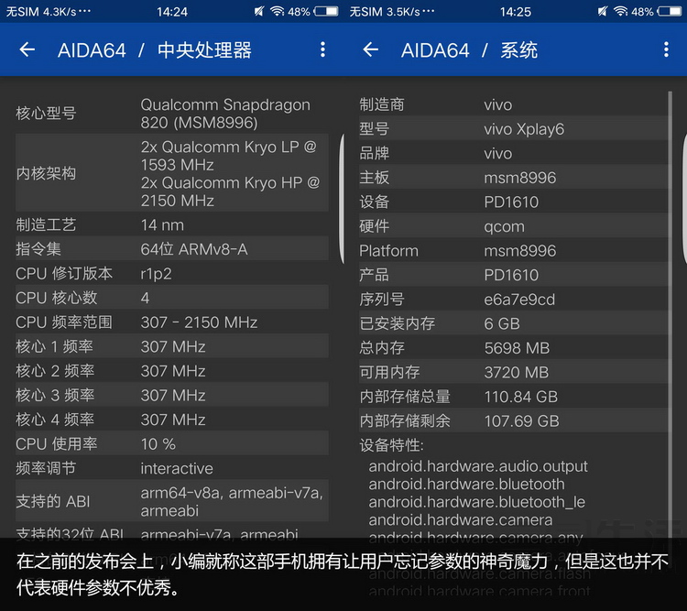Viewport: 687px width, 611px height.
Task: Tap the AIDA64 / 系统 title
Action: click(469, 50)
